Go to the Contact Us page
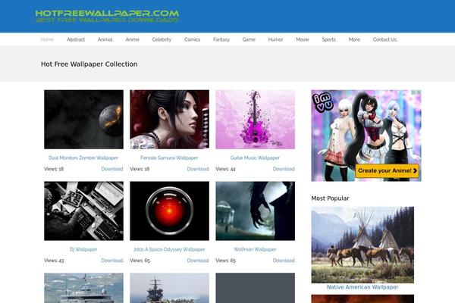455x303 pixels. coord(384,39)
